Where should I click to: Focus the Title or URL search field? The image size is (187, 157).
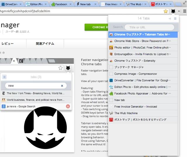(149, 27)
